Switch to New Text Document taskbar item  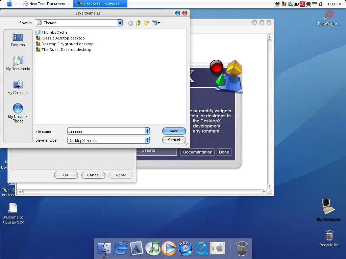click(x=46, y=4)
